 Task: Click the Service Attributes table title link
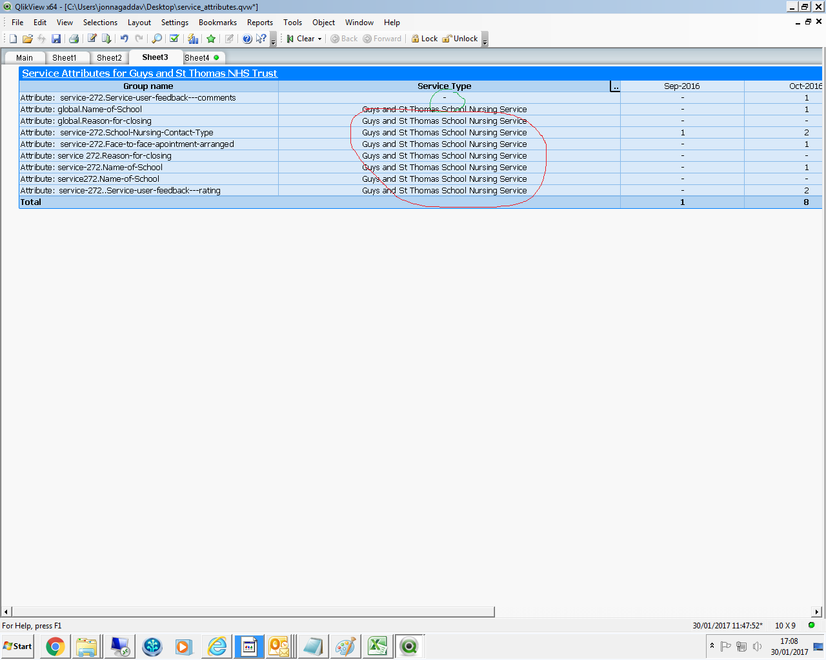point(150,73)
